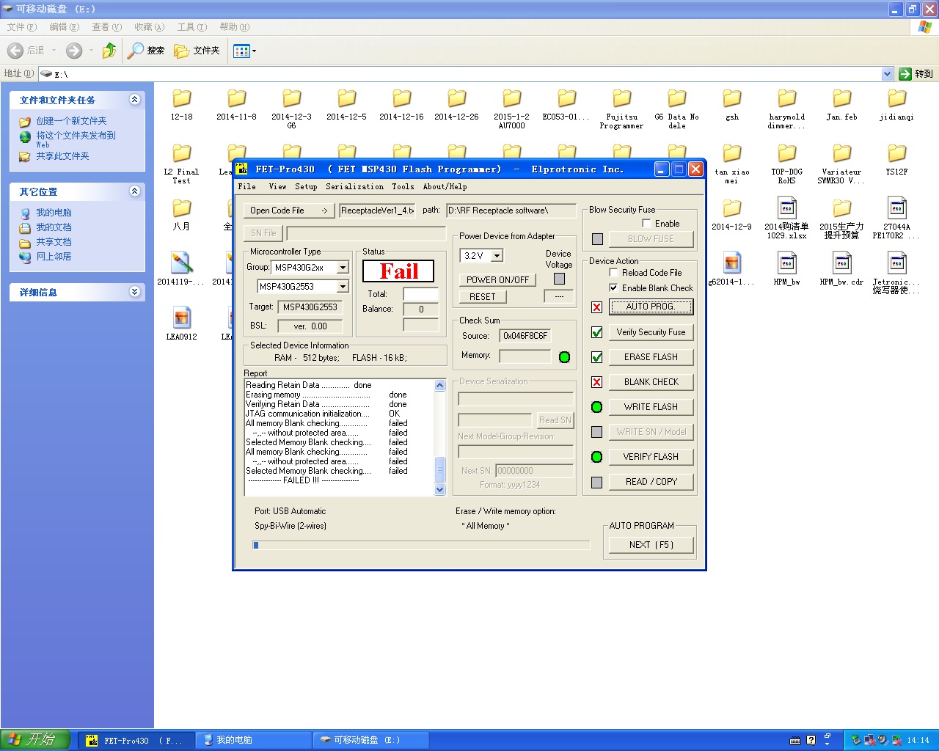Enable the Blow Security Fuse checkbox

pos(646,223)
